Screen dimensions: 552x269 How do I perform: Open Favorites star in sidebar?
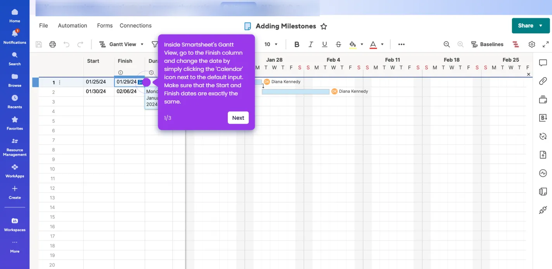pyautogui.click(x=15, y=123)
